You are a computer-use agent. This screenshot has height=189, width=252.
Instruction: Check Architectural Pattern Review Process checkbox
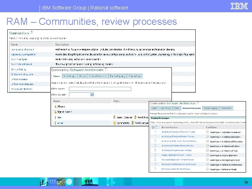(x=155, y=146)
